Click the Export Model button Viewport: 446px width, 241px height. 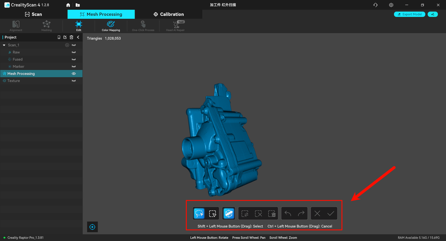pyautogui.click(x=409, y=14)
